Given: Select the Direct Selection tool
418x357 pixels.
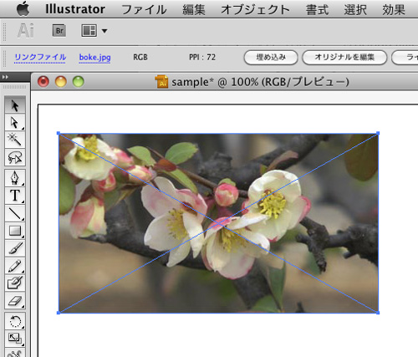Looking at the screenshot, I should click(x=15, y=122).
